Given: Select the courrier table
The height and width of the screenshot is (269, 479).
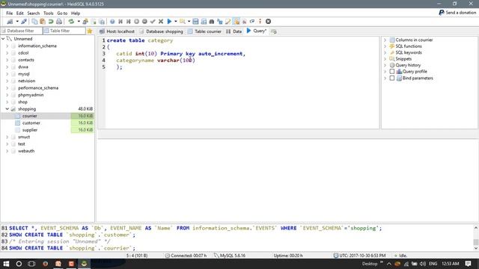Looking at the screenshot, I should click(30, 116).
